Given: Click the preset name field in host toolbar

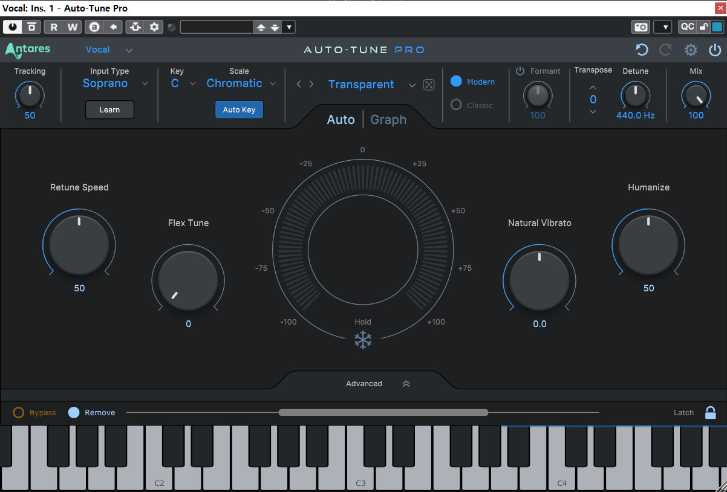Looking at the screenshot, I should coord(217,27).
